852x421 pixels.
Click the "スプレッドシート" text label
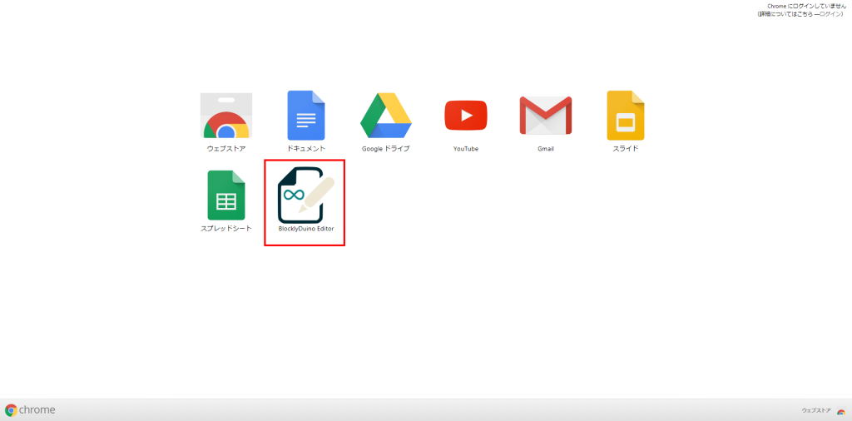(x=226, y=229)
